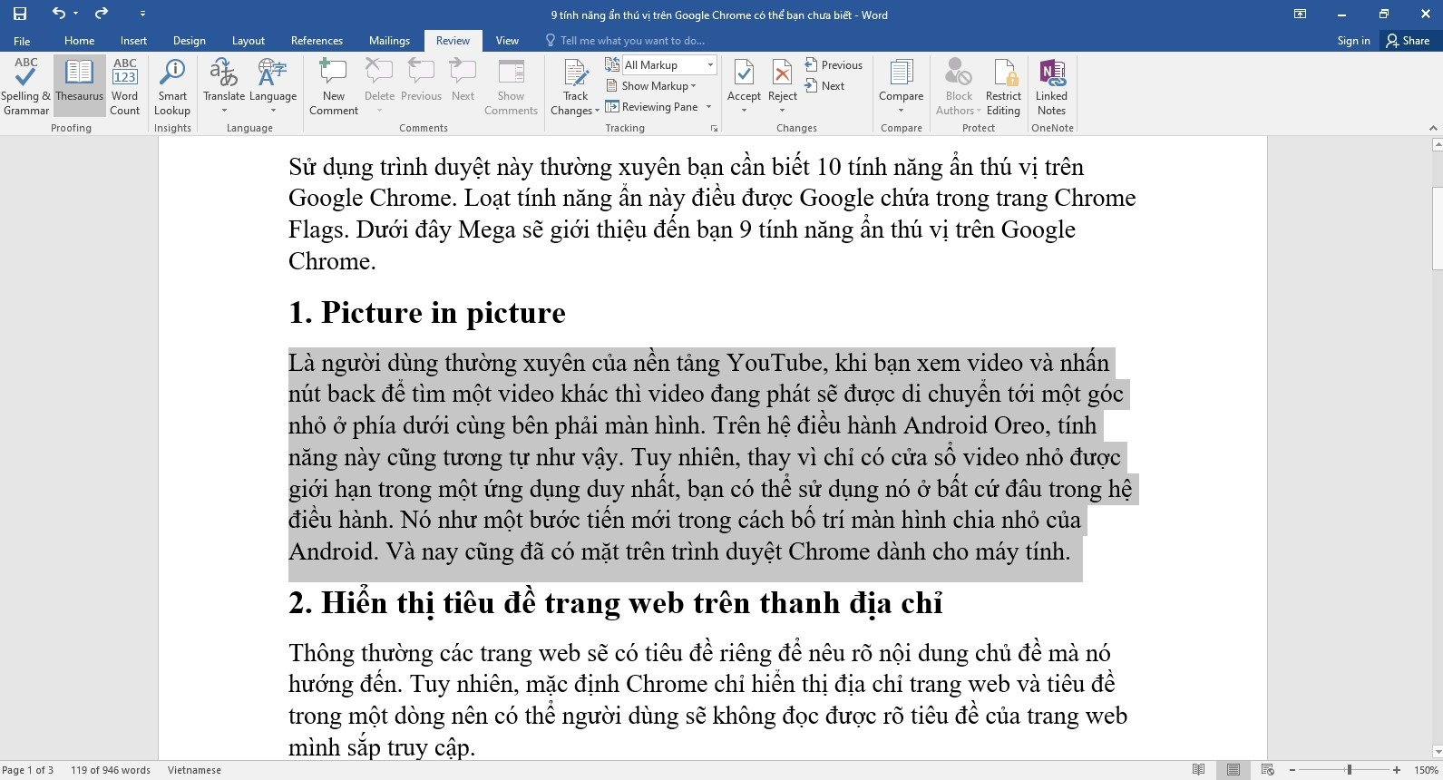The height and width of the screenshot is (780, 1443).
Task: Click the 119 of 946 words counter
Action: click(x=111, y=770)
